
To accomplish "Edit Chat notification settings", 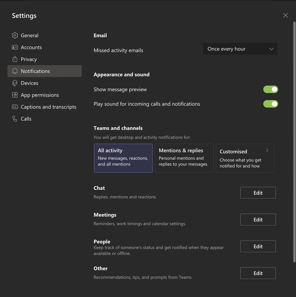I will [x=258, y=193].
